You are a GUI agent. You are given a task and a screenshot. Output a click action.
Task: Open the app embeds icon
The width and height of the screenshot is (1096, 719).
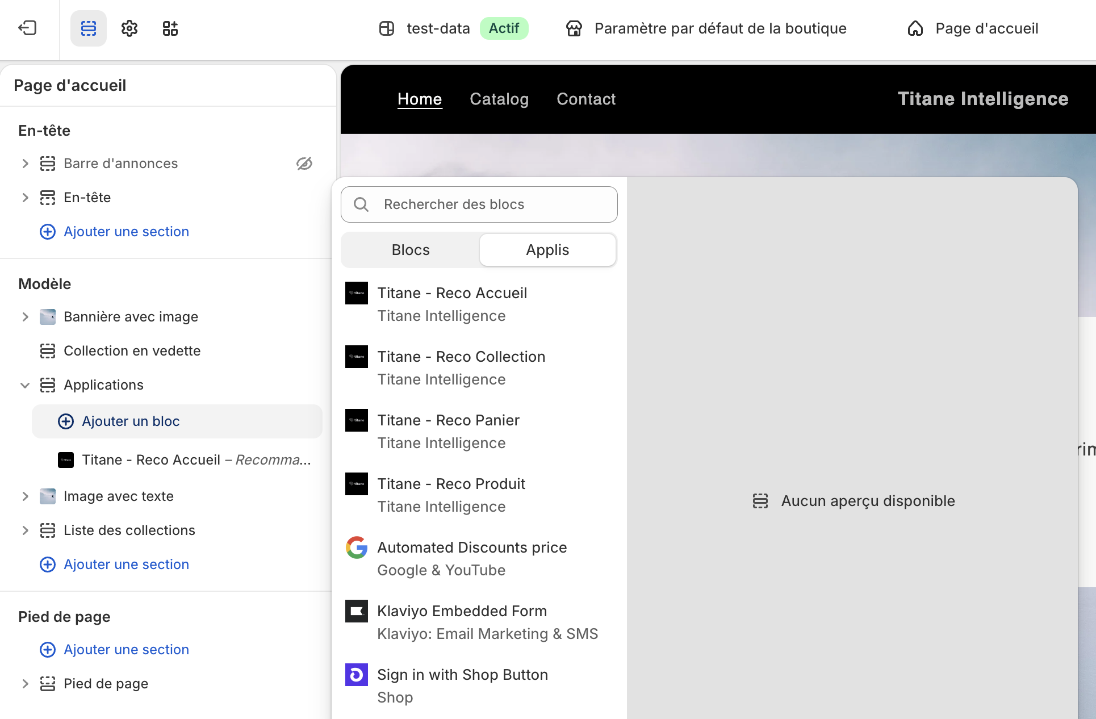[x=170, y=28]
